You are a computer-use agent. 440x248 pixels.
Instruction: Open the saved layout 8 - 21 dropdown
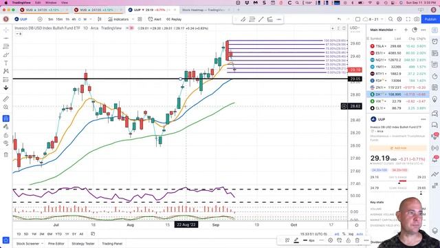[373, 19]
